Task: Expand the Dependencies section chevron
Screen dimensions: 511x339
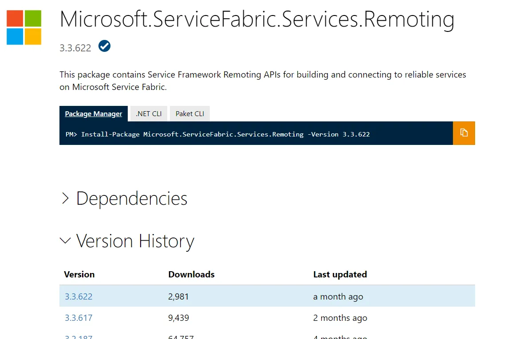Action: point(65,199)
